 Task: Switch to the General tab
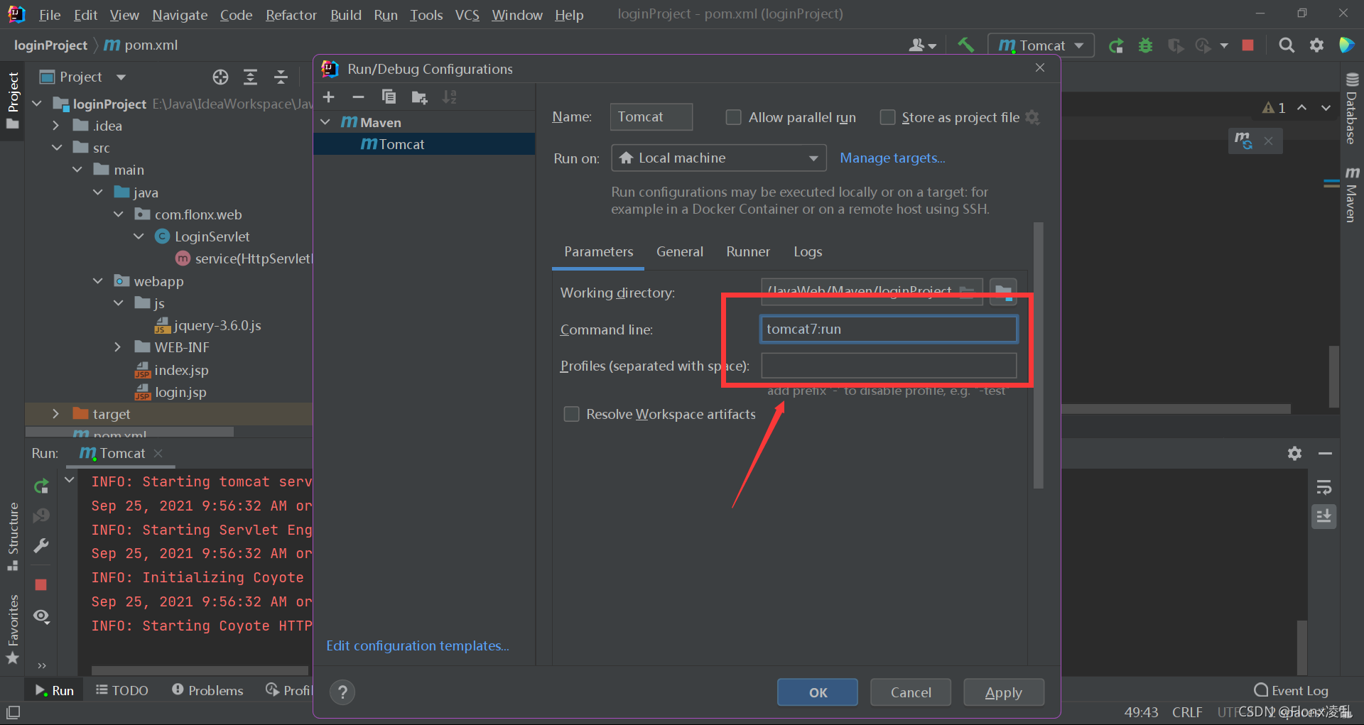point(680,252)
